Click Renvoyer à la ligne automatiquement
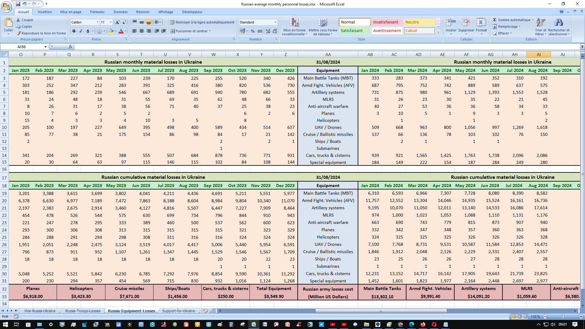 coord(202,22)
